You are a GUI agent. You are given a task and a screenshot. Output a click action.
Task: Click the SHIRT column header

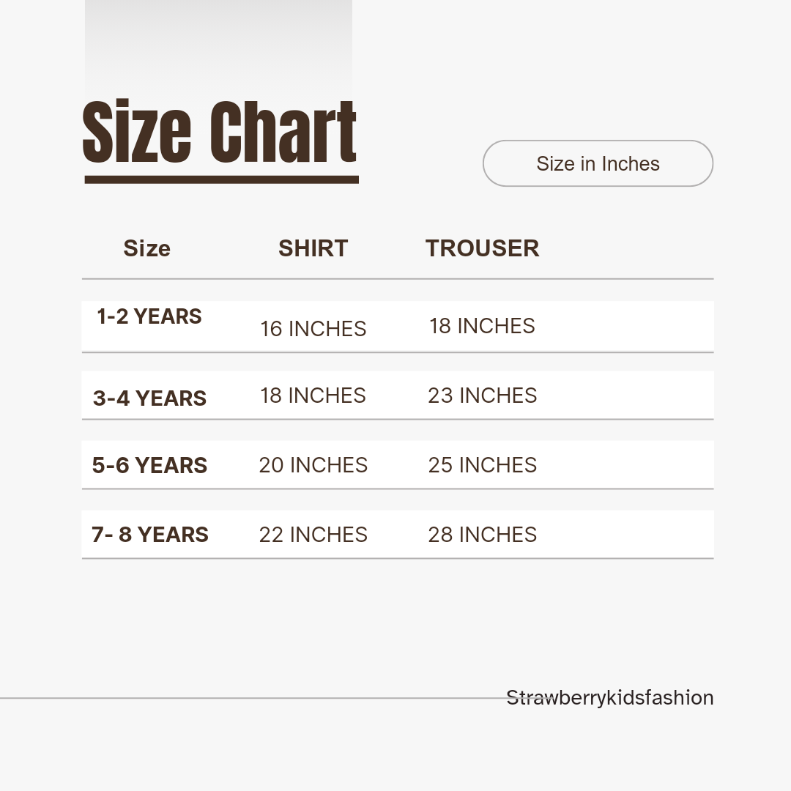point(313,248)
